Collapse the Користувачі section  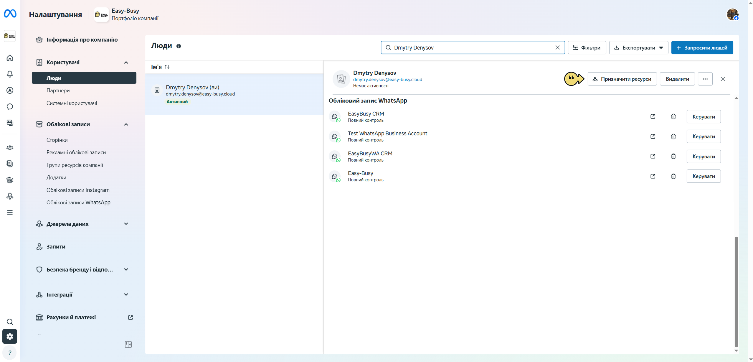coord(126,62)
